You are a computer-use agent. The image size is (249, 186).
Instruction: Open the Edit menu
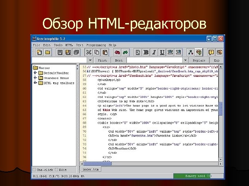(47, 45)
